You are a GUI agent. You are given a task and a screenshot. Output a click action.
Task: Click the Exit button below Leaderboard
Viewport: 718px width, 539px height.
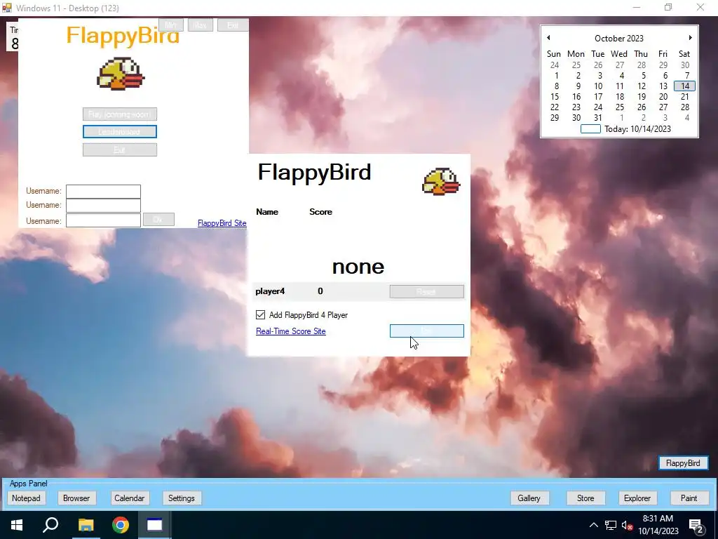point(120,149)
